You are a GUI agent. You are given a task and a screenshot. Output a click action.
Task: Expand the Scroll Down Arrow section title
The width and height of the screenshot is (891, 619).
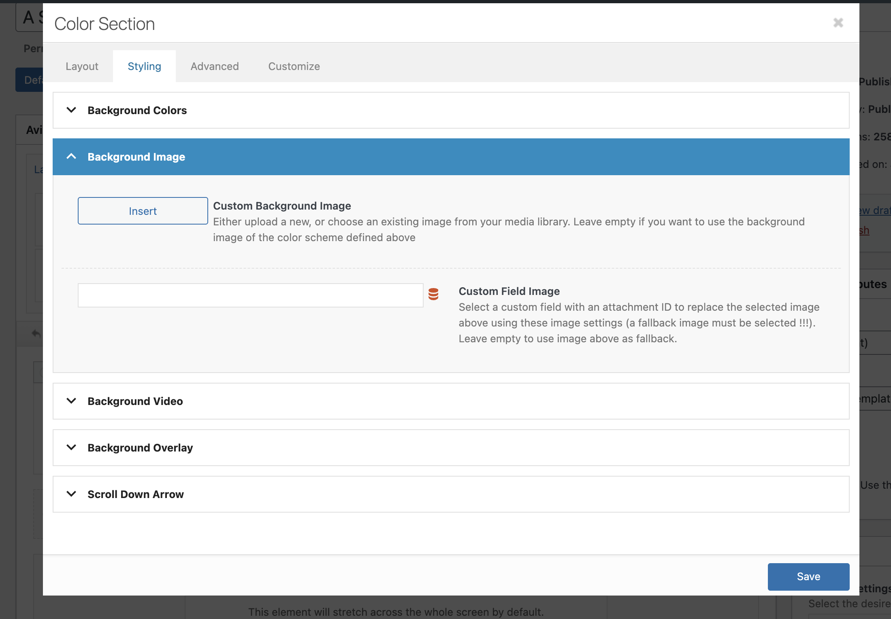tap(136, 494)
